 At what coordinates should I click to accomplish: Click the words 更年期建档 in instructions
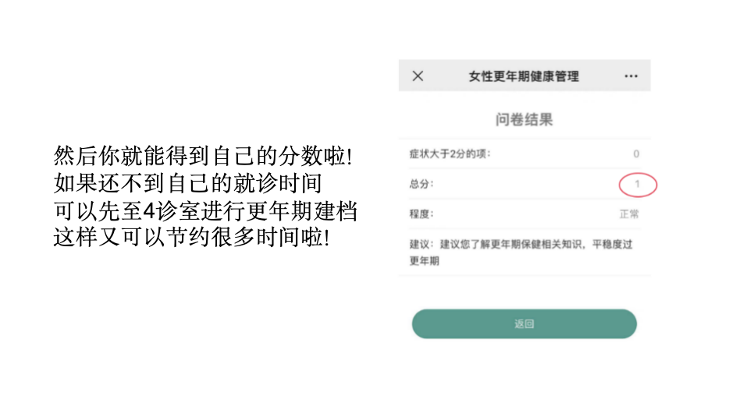point(301,210)
